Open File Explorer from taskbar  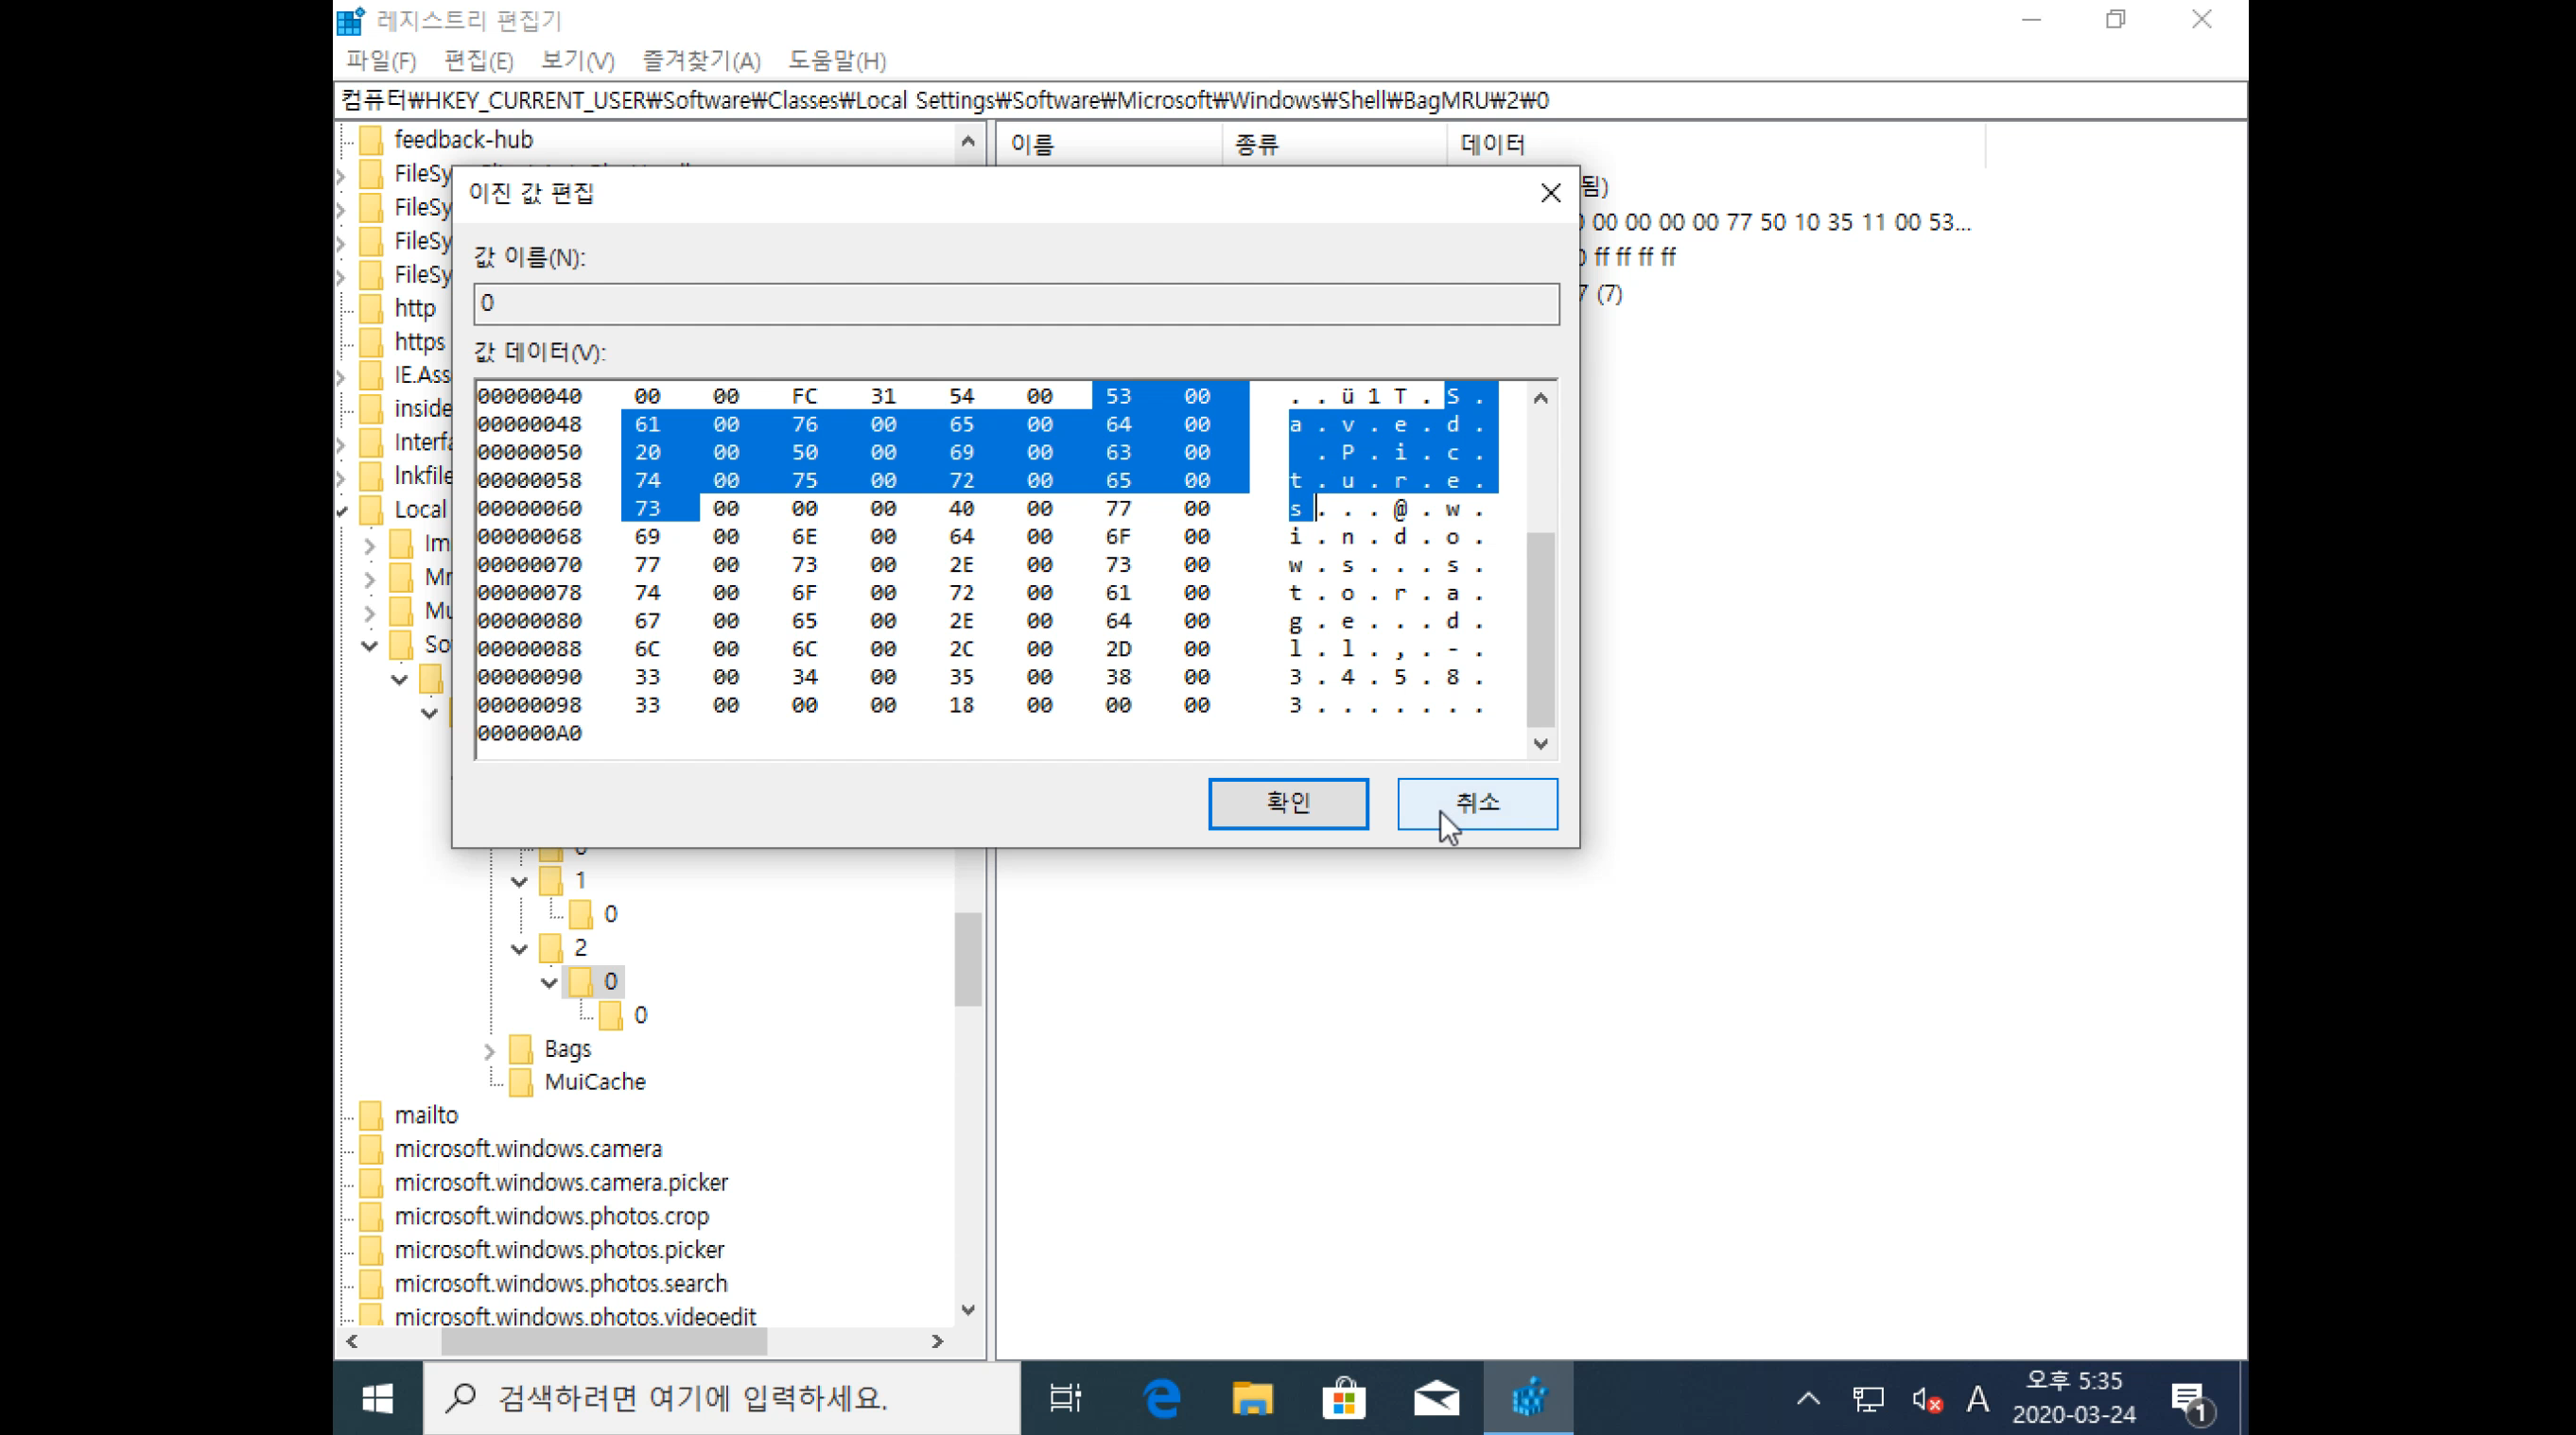click(1252, 1398)
